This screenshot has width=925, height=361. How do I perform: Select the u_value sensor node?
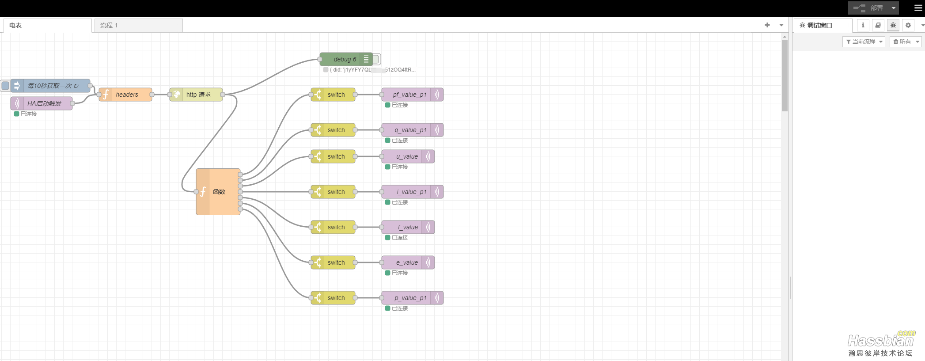pyautogui.click(x=408, y=156)
